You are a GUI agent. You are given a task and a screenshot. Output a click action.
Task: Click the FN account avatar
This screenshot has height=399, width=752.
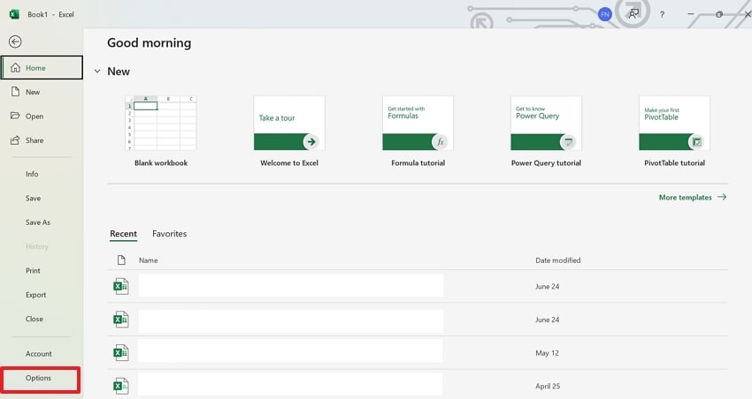605,14
